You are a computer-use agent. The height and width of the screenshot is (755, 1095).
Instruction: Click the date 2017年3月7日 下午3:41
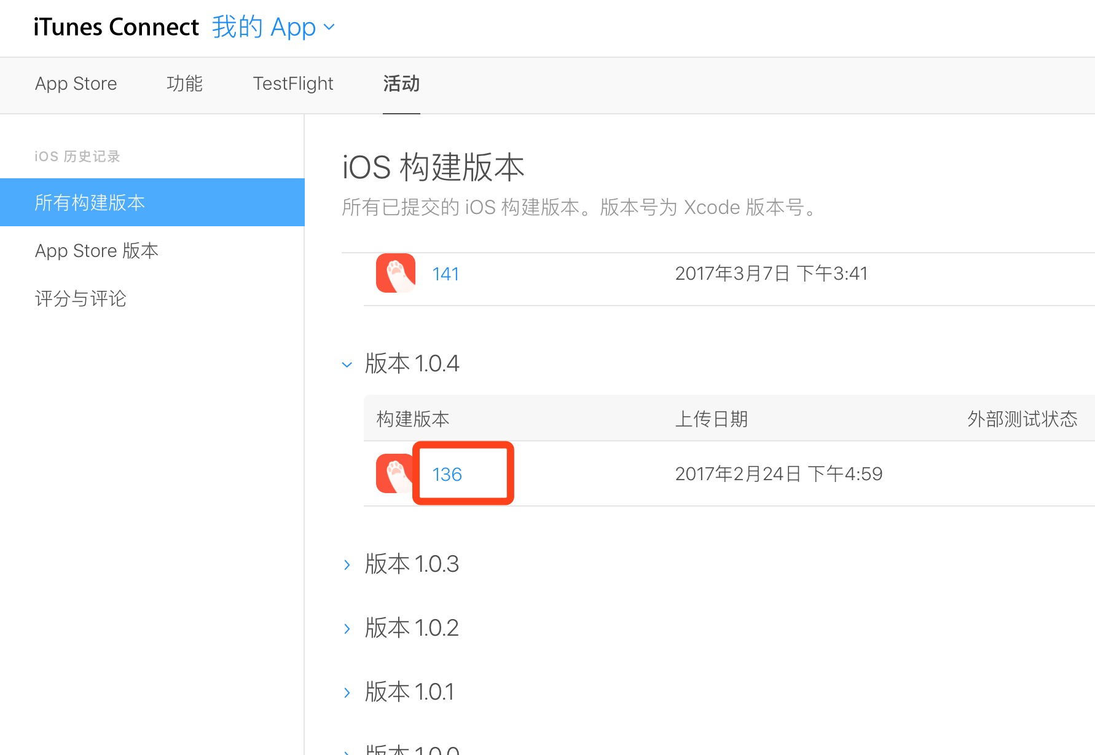(x=772, y=273)
